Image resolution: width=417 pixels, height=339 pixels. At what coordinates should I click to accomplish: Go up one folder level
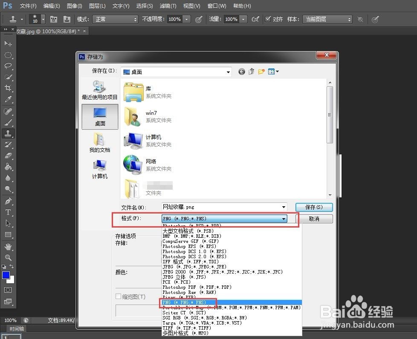pos(251,71)
